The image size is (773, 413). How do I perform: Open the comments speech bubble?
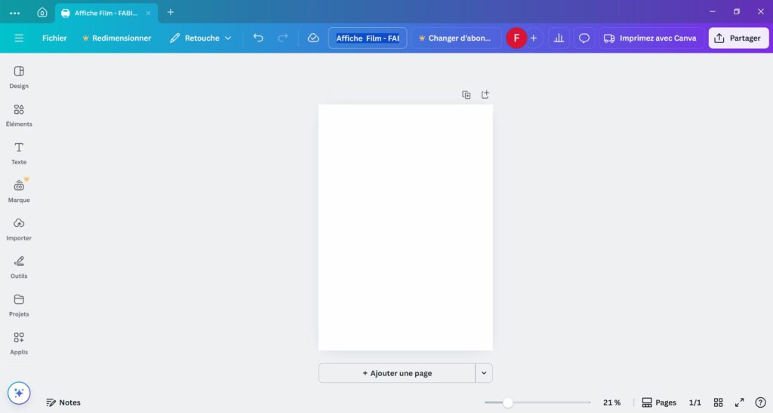[584, 38]
